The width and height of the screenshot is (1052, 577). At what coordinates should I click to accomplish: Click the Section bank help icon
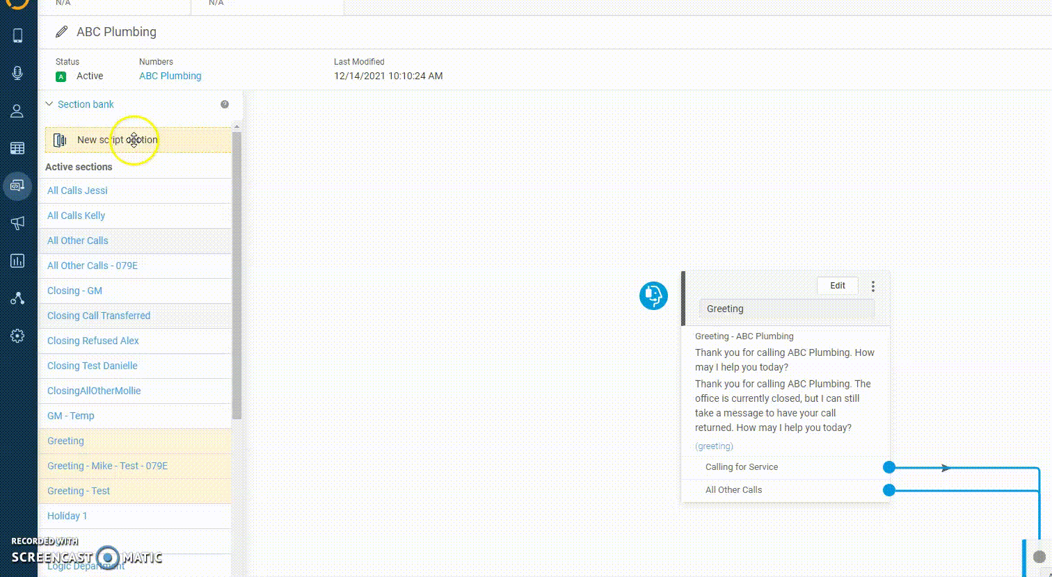[x=225, y=104]
